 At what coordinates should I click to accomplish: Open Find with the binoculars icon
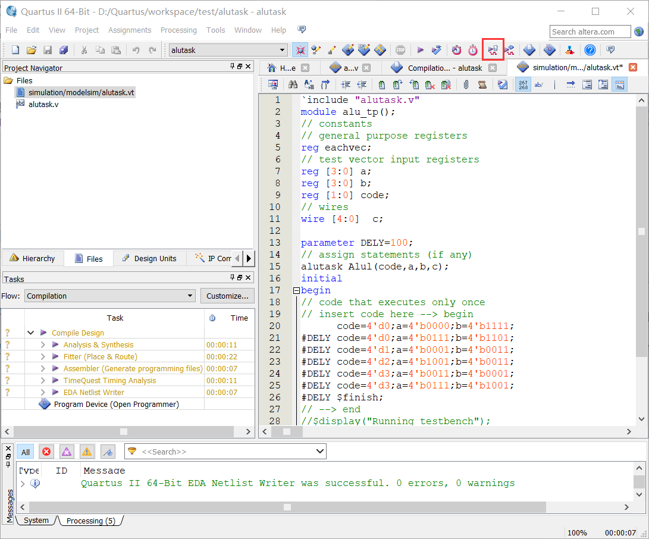tap(293, 84)
